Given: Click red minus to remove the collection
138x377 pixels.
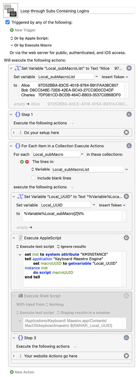Looking at the screenshot, I should click(27, 162).
